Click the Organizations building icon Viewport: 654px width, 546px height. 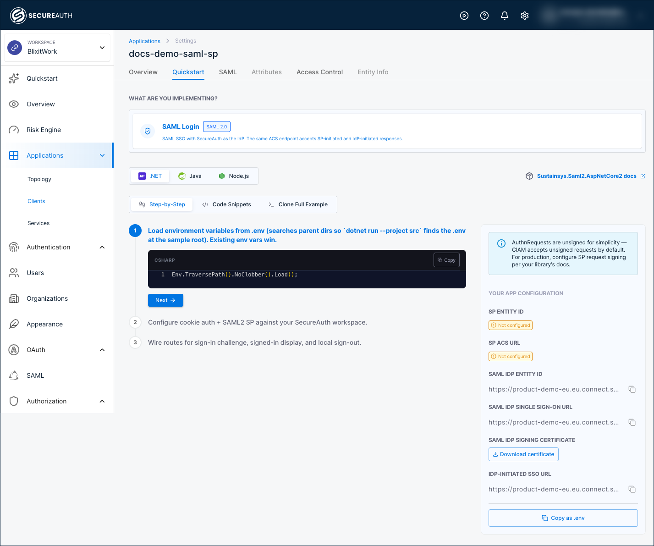(x=14, y=298)
